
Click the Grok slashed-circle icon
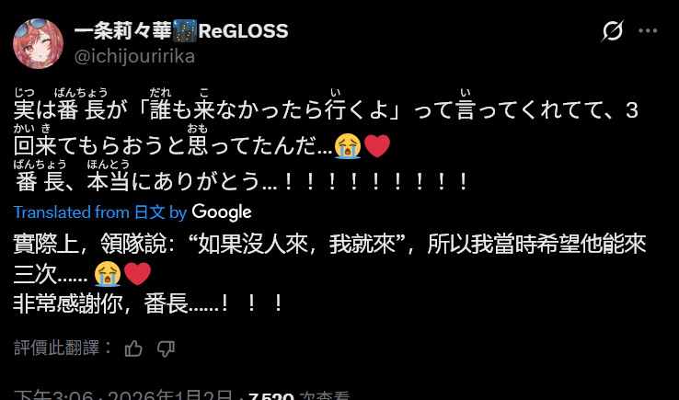pos(613,31)
